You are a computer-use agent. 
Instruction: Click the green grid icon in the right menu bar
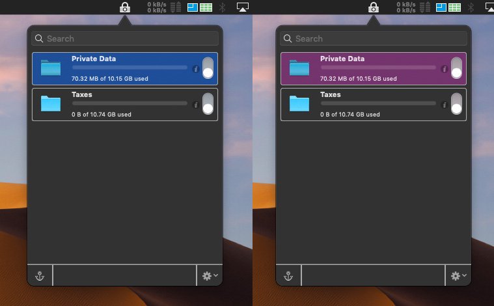[454, 7]
